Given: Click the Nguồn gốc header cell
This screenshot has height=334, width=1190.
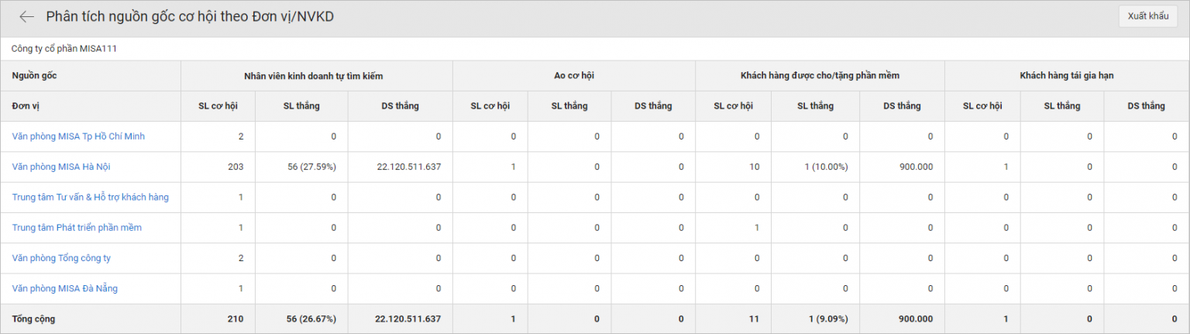Looking at the screenshot, I should 91,76.
